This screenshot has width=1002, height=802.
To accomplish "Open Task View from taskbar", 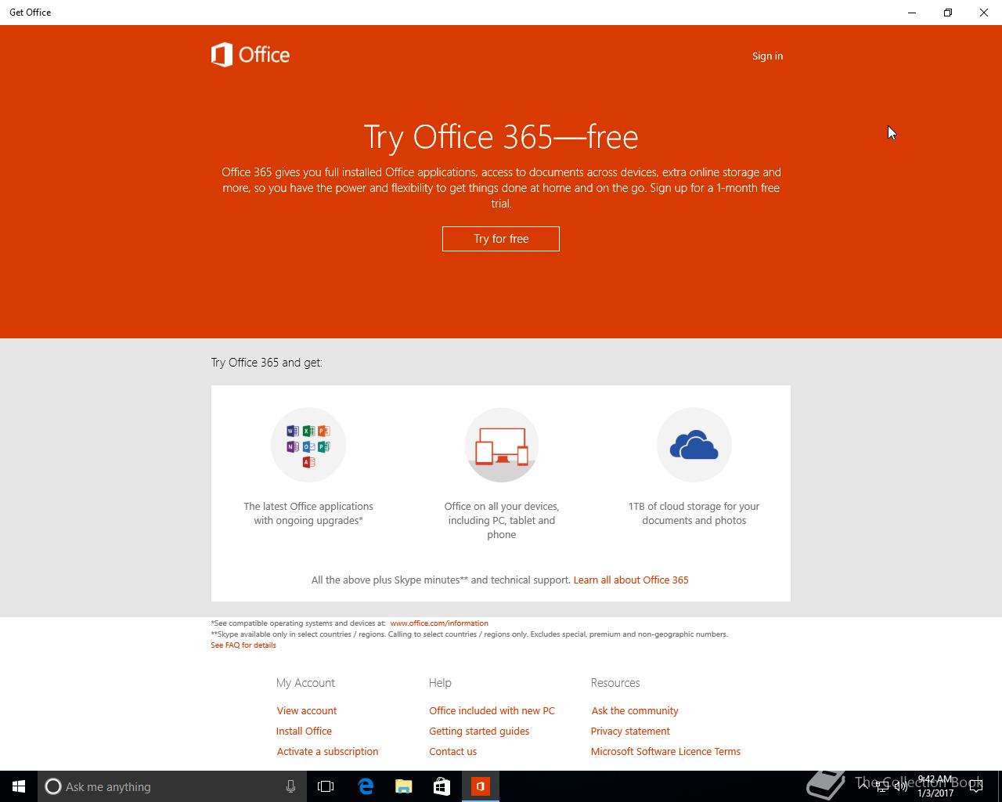I will coord(326,786).
